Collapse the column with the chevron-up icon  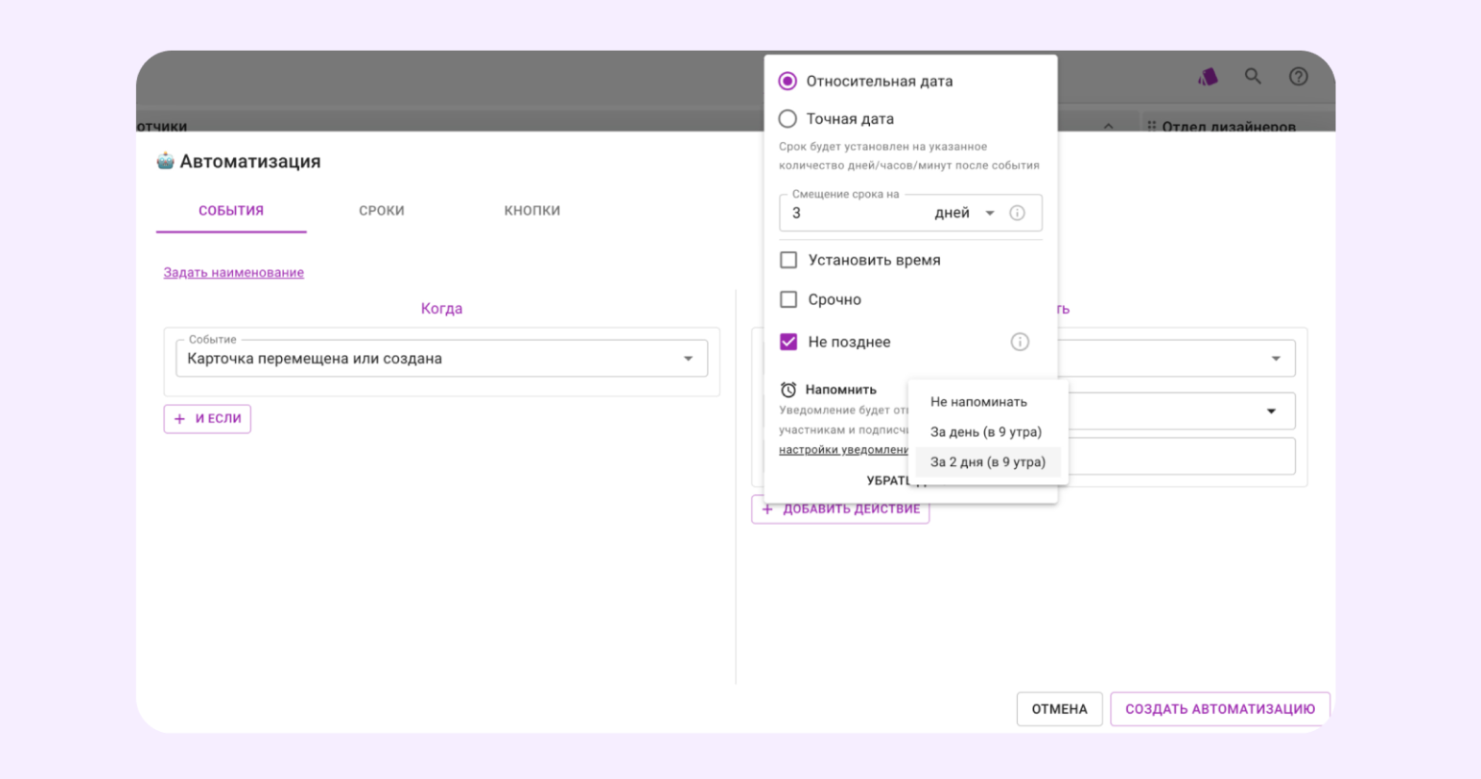[1108, 126]
